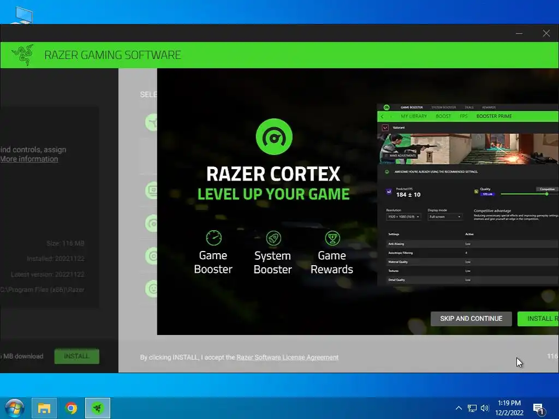Viewport: 559px width, 419px height.
Task: Click the Game Rewards label
Action: click(x=332, y=262)
